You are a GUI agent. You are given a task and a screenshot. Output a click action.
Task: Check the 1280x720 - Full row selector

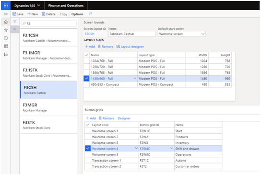coord(86,67)
